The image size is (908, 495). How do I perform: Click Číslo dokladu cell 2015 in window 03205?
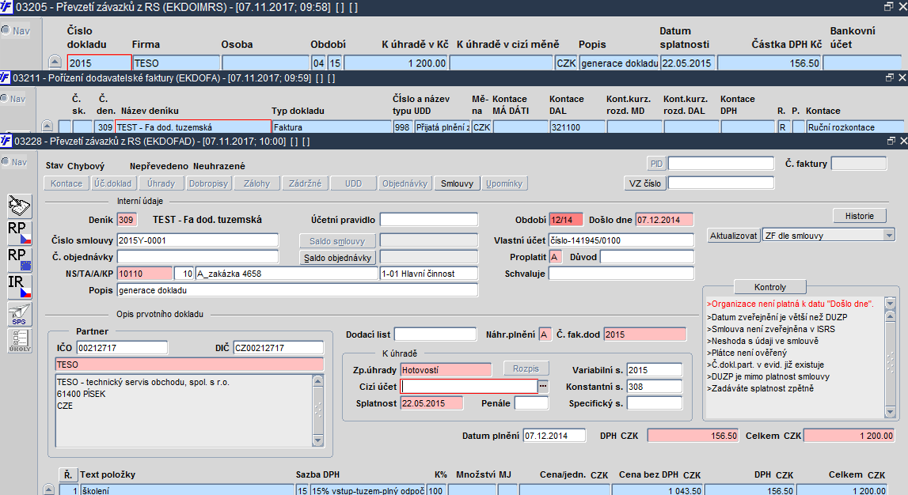point(99,62)
